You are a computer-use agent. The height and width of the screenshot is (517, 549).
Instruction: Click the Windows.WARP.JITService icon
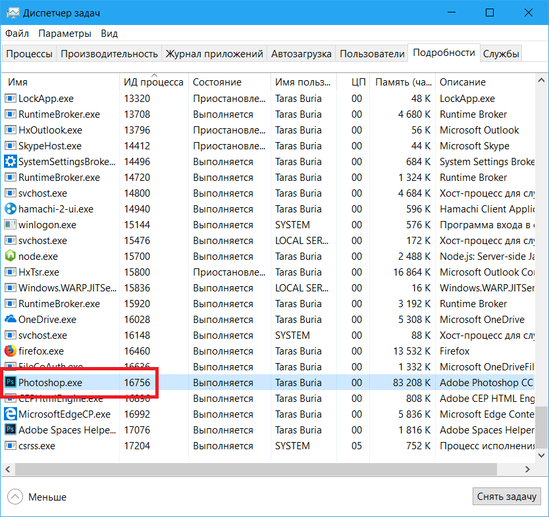(x=11, y=287)
